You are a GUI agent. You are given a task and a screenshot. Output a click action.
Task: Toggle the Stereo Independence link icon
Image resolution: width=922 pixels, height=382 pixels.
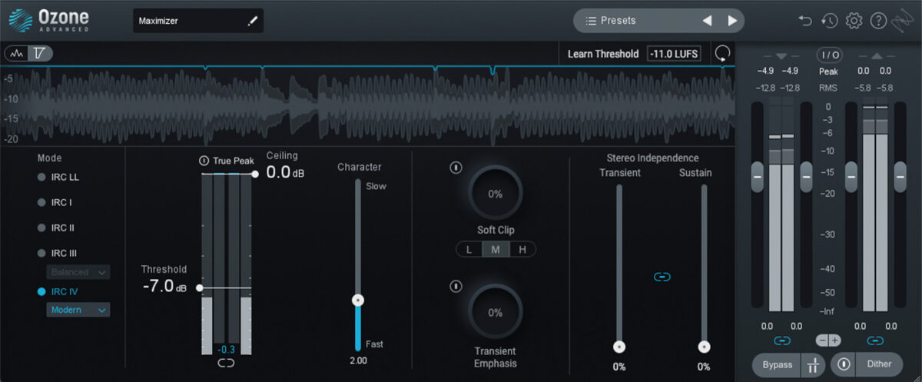click(662, 277)
